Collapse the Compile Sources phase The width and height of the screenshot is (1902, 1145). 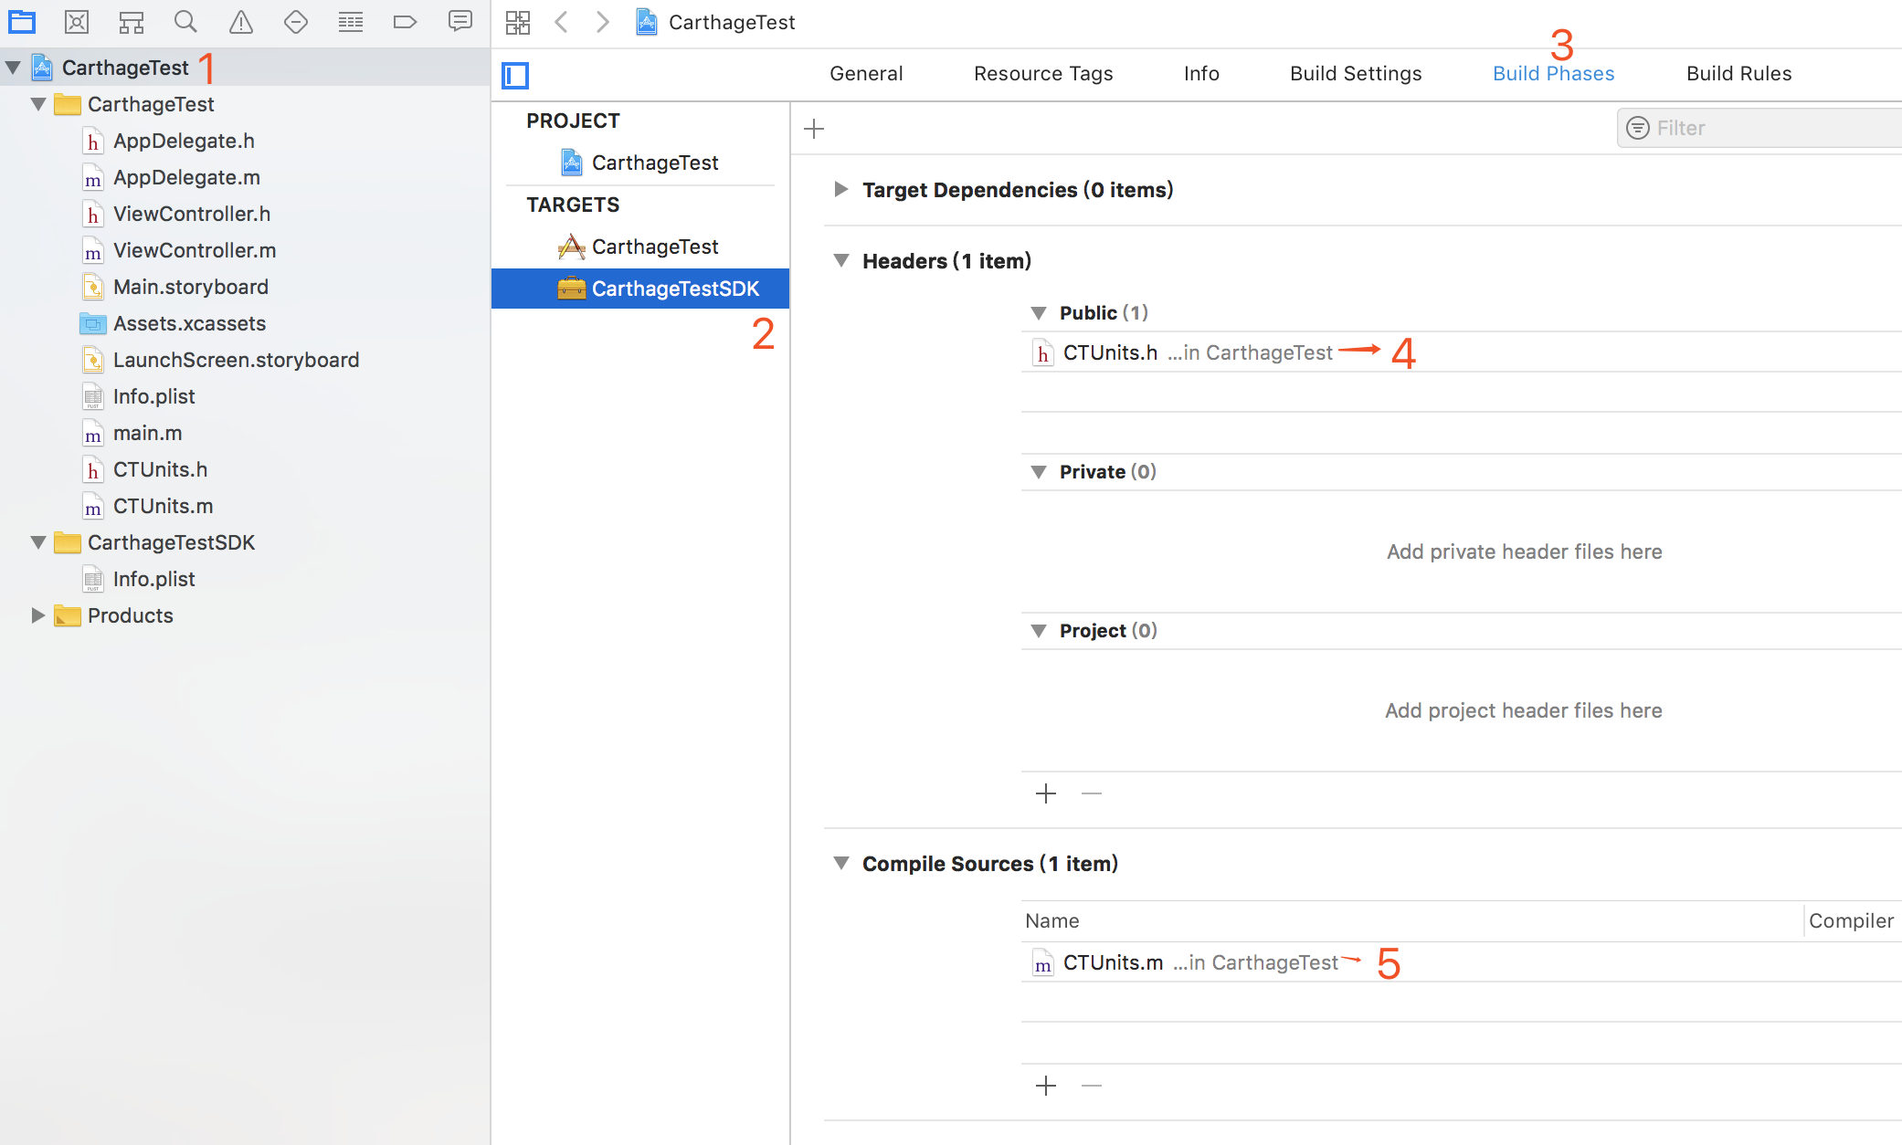tap(841, 863)
